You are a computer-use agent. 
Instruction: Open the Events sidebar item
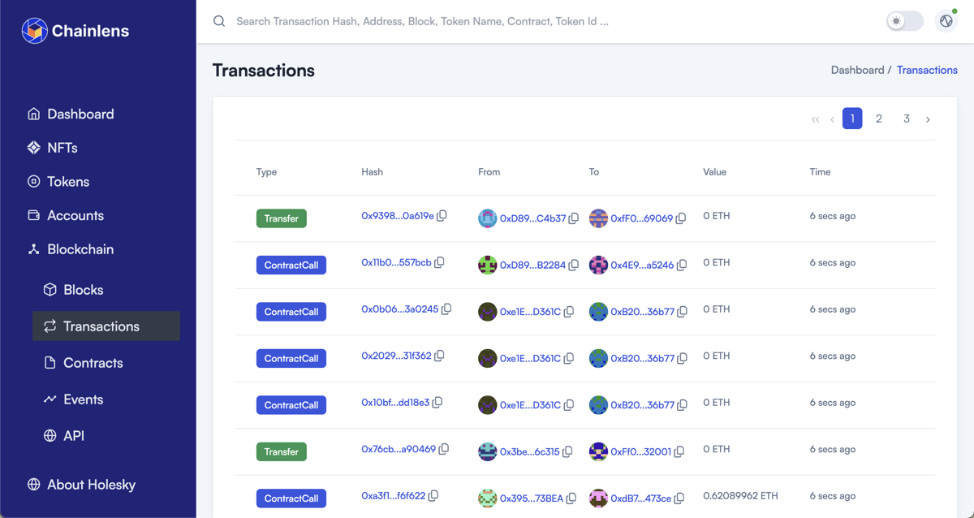point(83,399)
